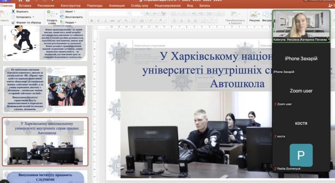This screenshot has width=335, height=183.
Task: Click the костя participant tile
Action: (301, 123)
